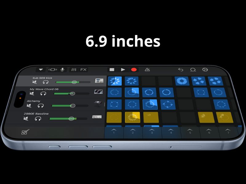
Task: Open the My Wave Chord 06 turntable icon
Action: click(98, 92)
